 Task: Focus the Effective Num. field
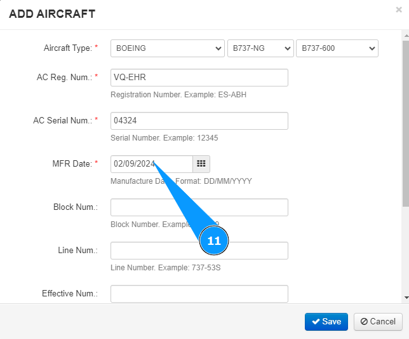[x=199, y=294]
